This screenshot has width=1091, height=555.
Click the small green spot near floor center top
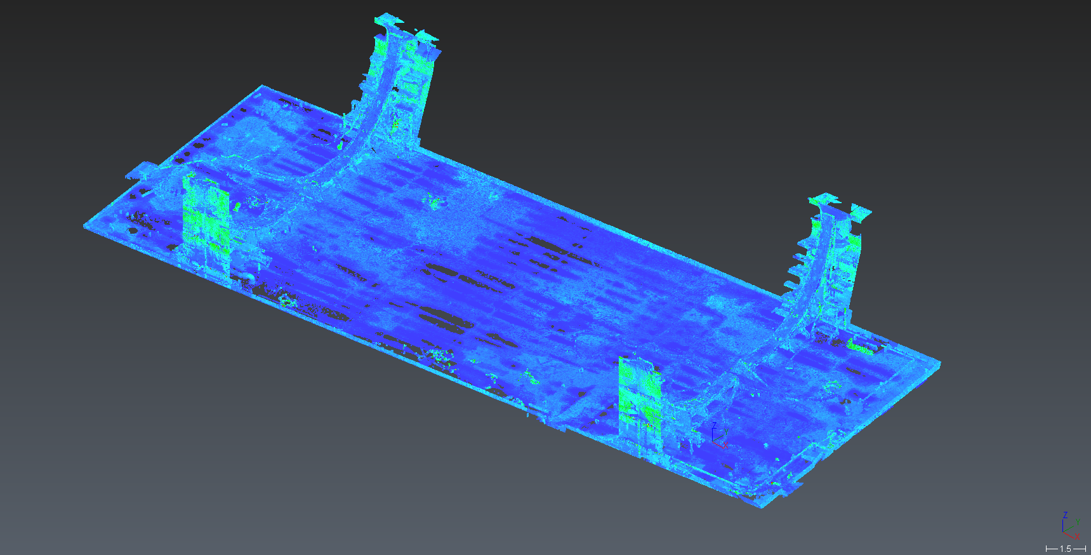(x=435, y=203)
